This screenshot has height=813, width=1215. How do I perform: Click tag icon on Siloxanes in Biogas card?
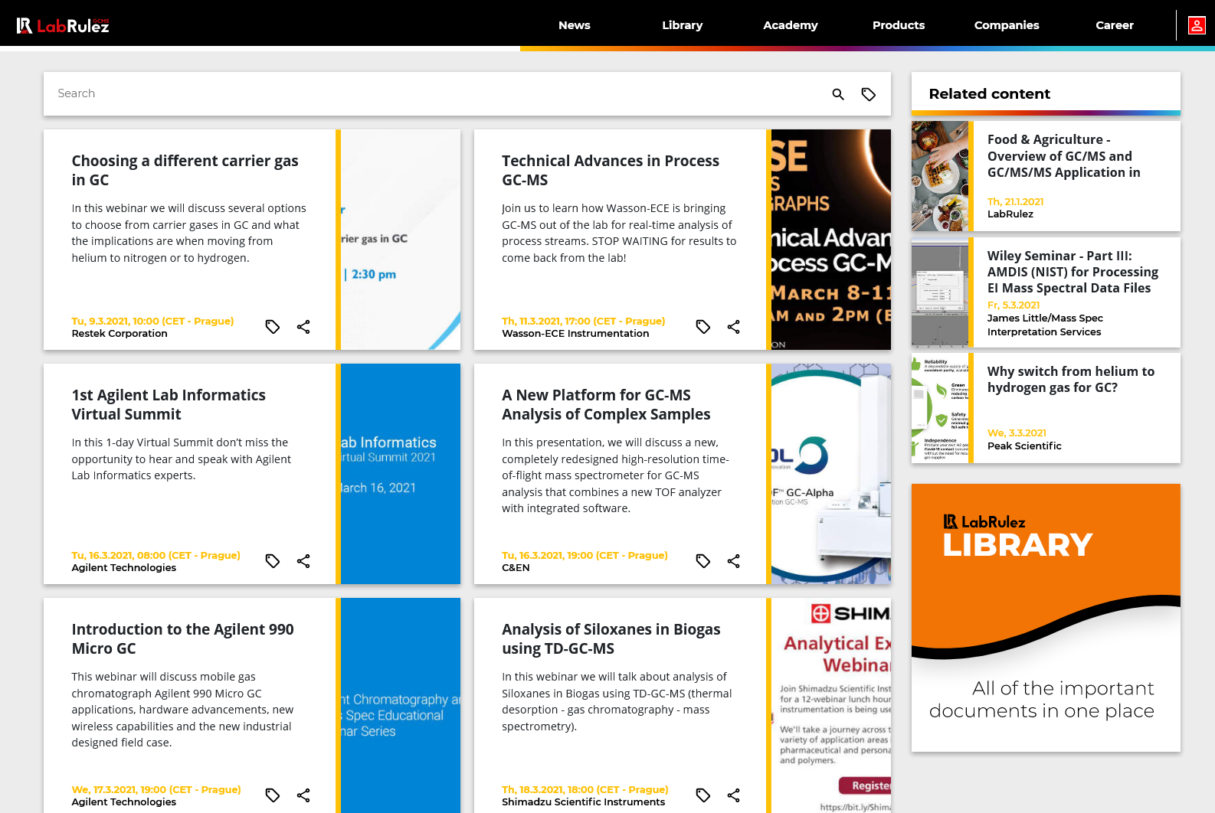point(703,795)
